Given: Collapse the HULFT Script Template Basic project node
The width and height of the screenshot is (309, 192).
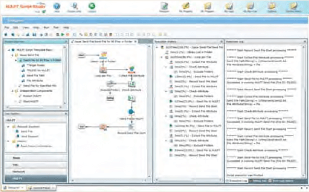Looking at the screenshot, I should [9, 50].
